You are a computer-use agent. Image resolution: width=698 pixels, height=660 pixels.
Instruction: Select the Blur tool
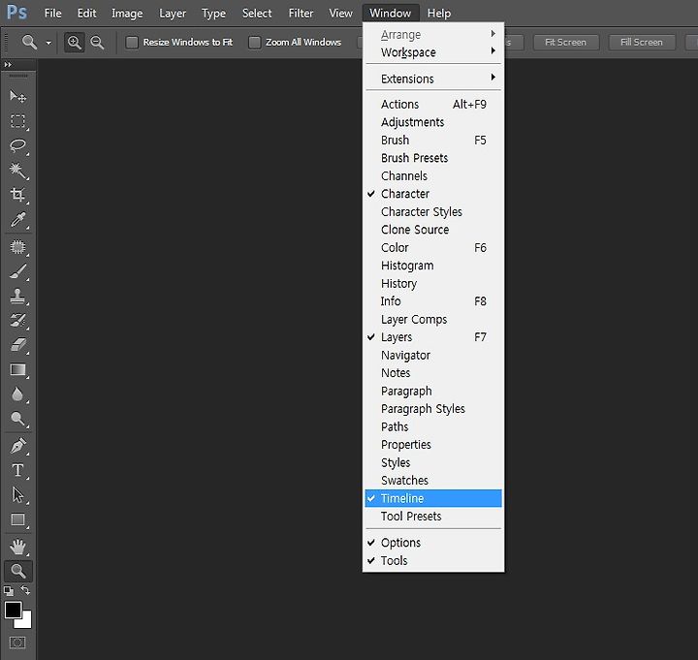[17, 394]
